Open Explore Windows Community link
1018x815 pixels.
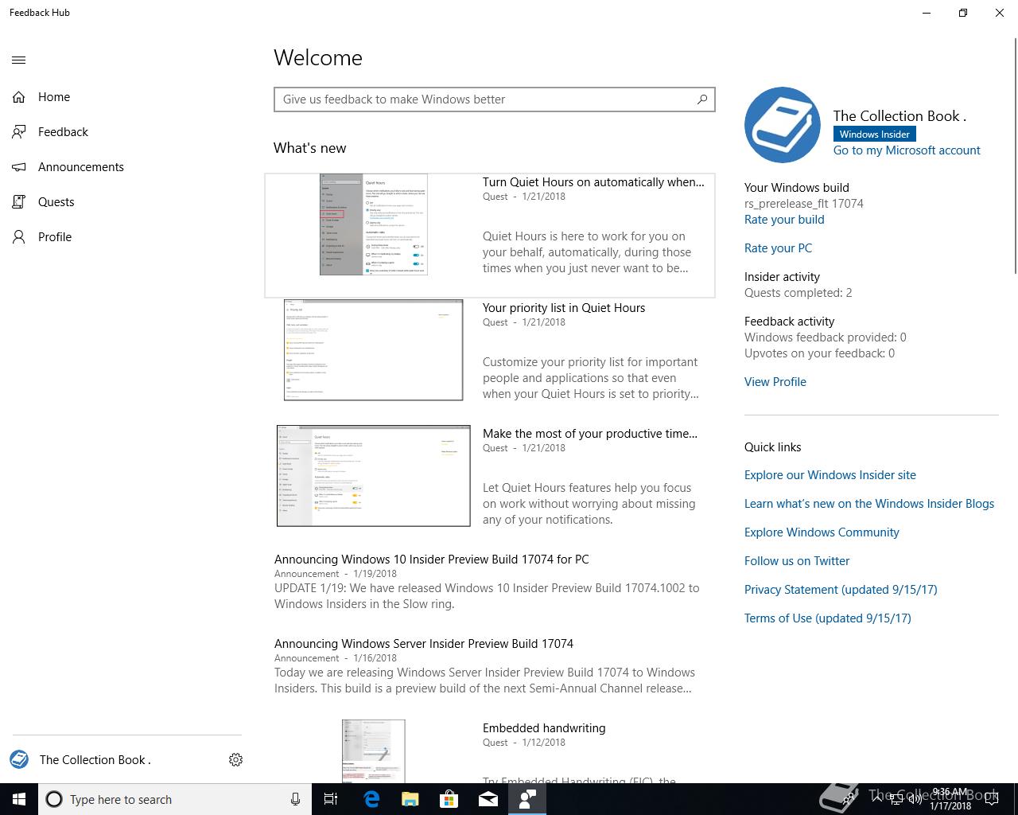coord(822,532)
